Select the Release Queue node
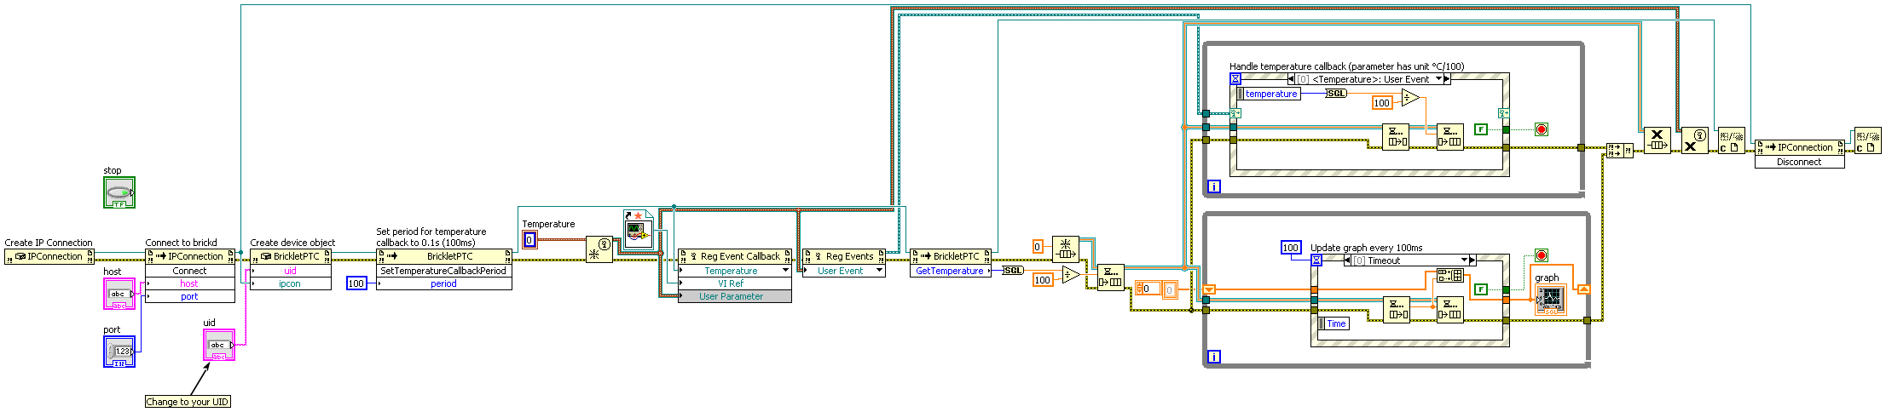Viewport: 1886px width, 412px height. point(1657,140)
